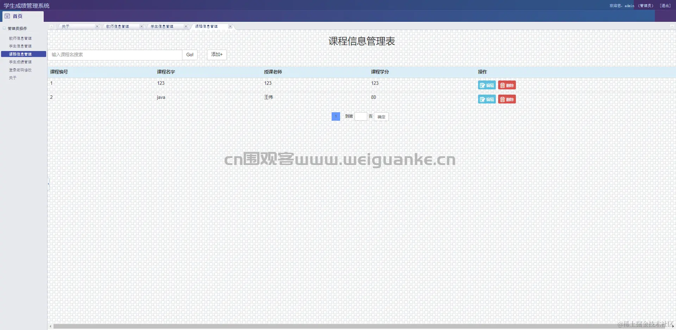
Task: Click the 操作 column header
Action: pos(482,72)
